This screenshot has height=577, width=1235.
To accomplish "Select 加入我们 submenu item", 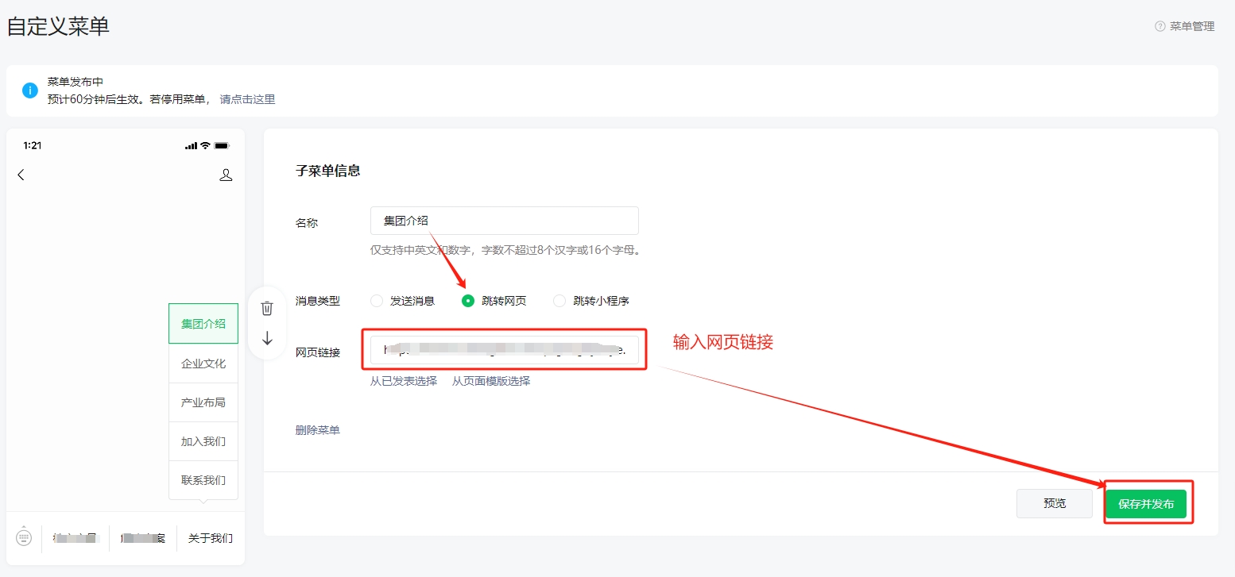I will point(203,441).
